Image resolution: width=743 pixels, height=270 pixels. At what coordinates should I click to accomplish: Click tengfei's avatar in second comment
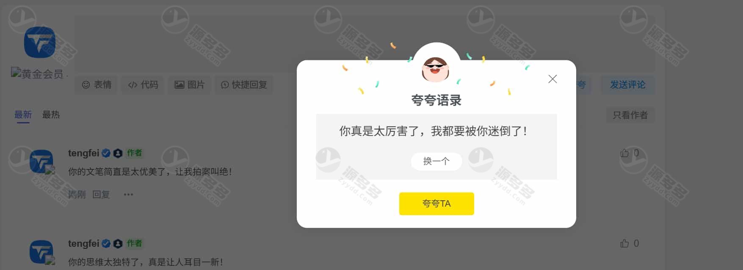coord(41,252)
